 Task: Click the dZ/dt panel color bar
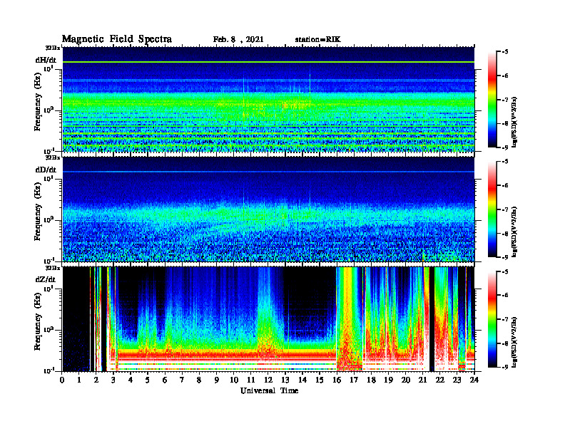(492, 319)
